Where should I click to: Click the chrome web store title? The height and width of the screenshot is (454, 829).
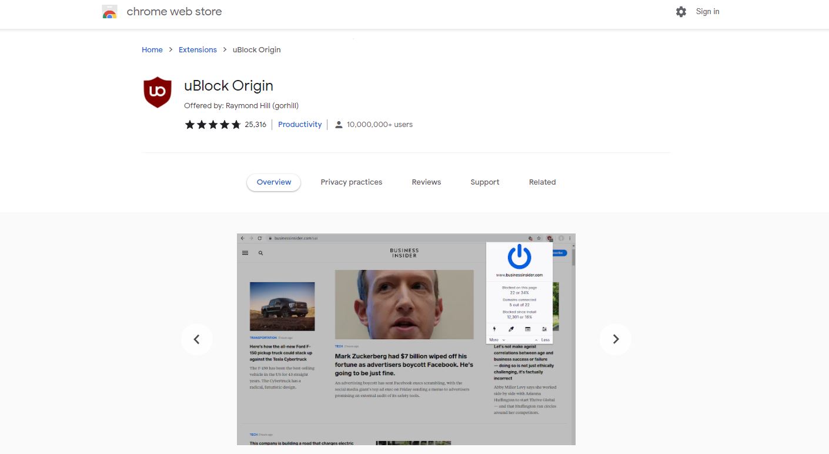pos(174,12)
